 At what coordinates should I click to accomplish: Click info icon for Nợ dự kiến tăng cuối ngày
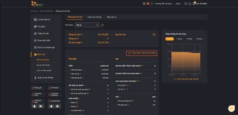(x=142, y=66)
